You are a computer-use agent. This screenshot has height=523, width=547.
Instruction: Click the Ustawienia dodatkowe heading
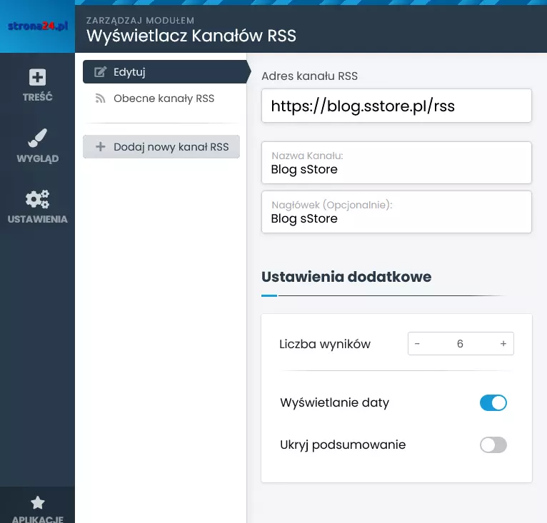coord(346,277)
